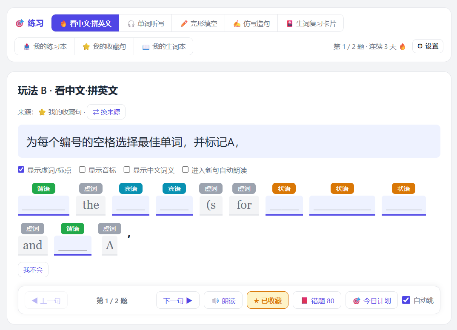Enable 显示中文词义 checkbox
The image size is (457, 330).
coord(127,170)
